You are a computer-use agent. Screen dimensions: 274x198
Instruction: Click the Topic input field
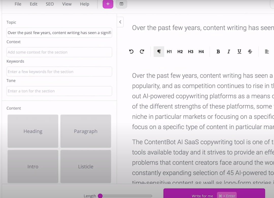click(x=59, y=33)
